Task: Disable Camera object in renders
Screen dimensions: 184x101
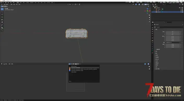Action: (x=182, y=9)
